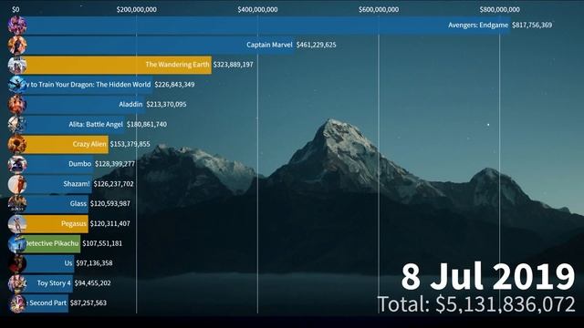Click the $817,756,369 value
The width and height of the screenshot is (584, 328).
532,25
